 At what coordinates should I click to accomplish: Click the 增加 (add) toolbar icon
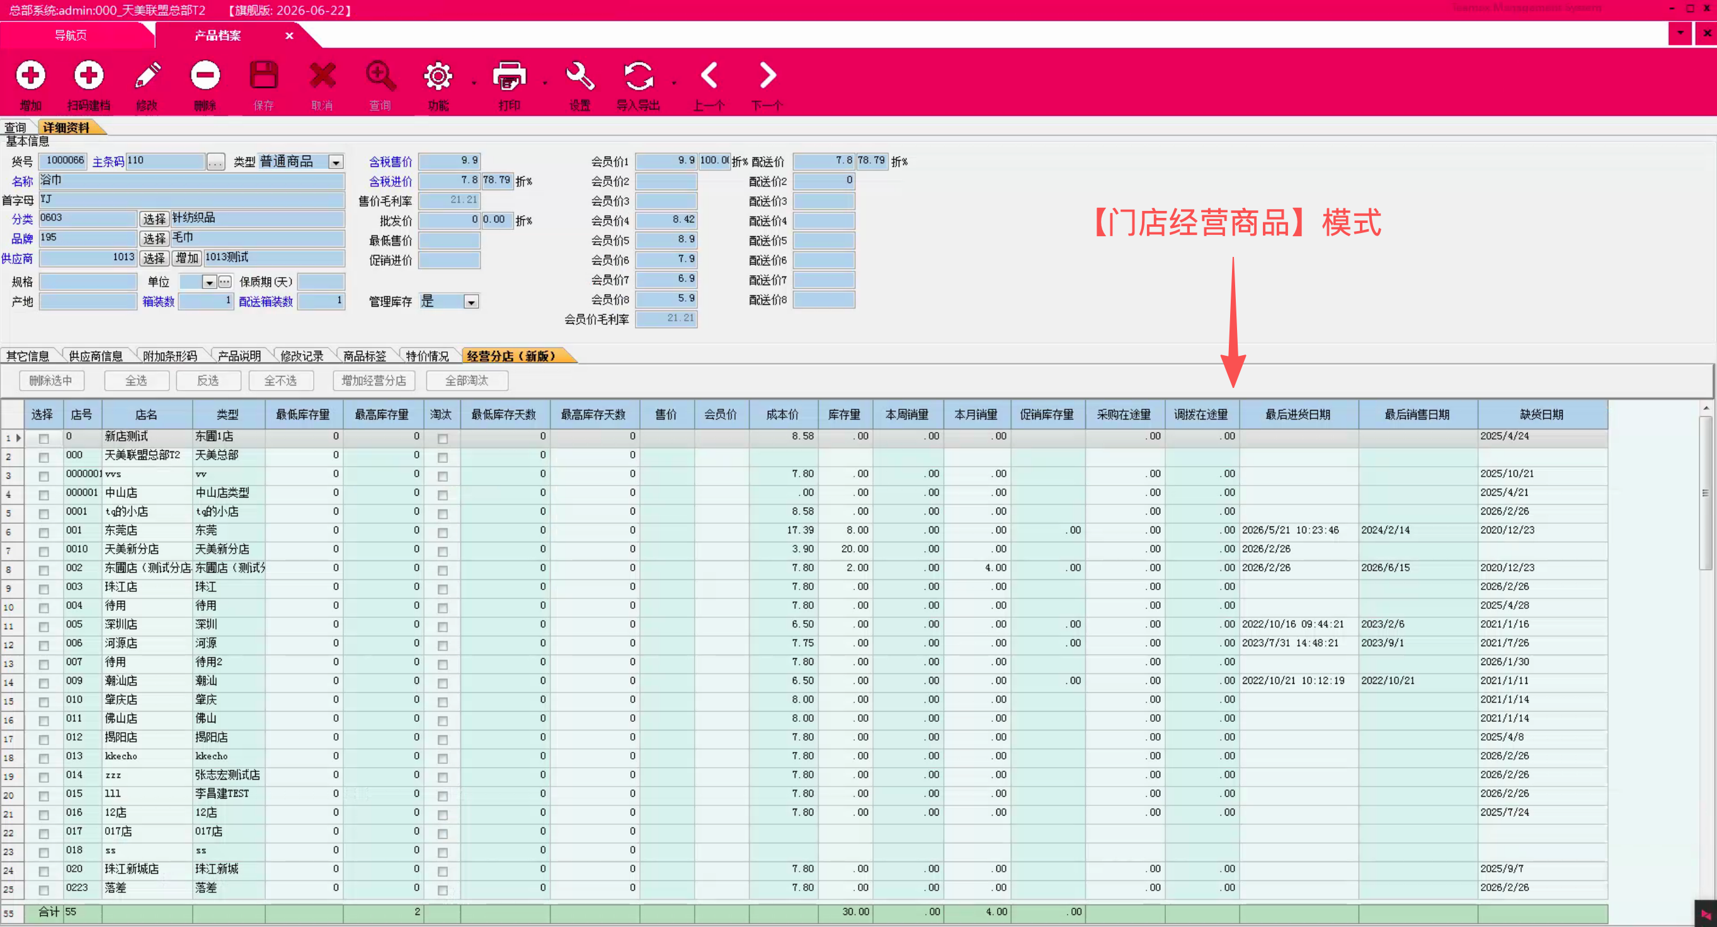click(30, 76)
